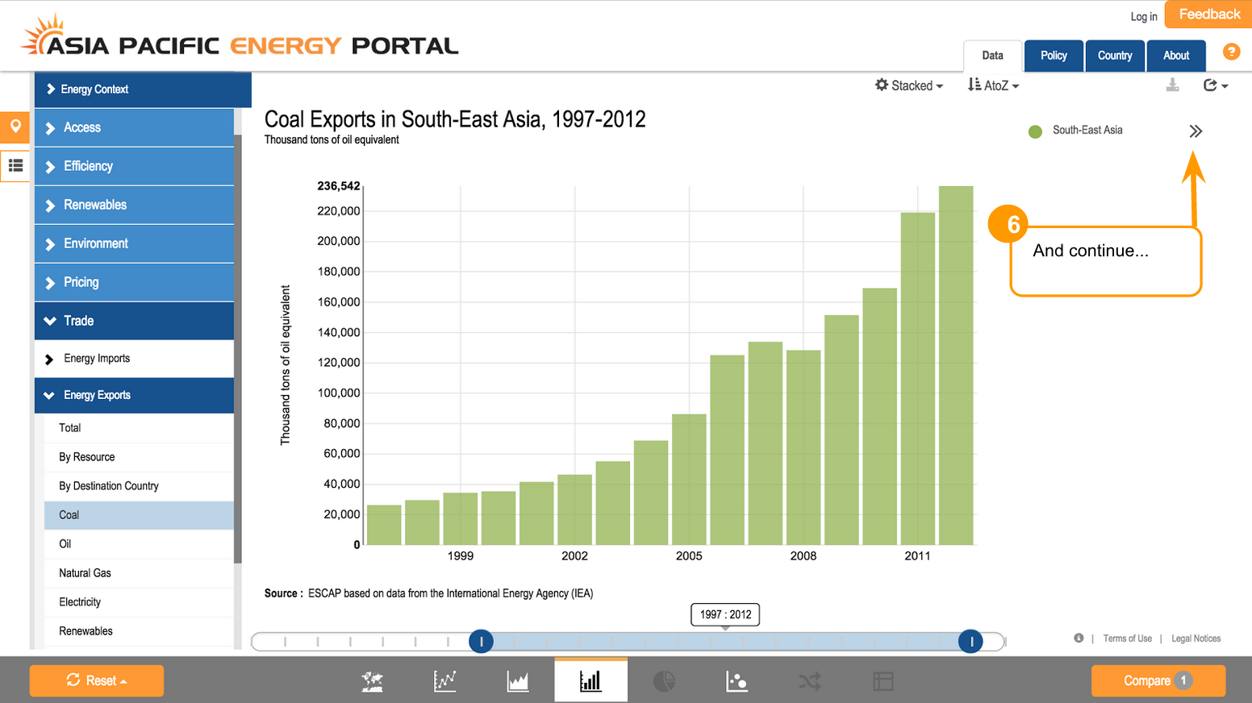Switch to the map view icon
1252x703 pixels.
tap(372, 681)
